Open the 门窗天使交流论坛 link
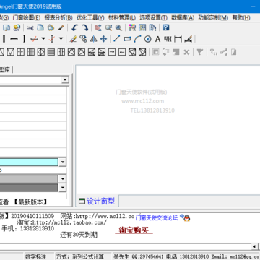Viewport: 260px width, 260px height. pos(157,218)
